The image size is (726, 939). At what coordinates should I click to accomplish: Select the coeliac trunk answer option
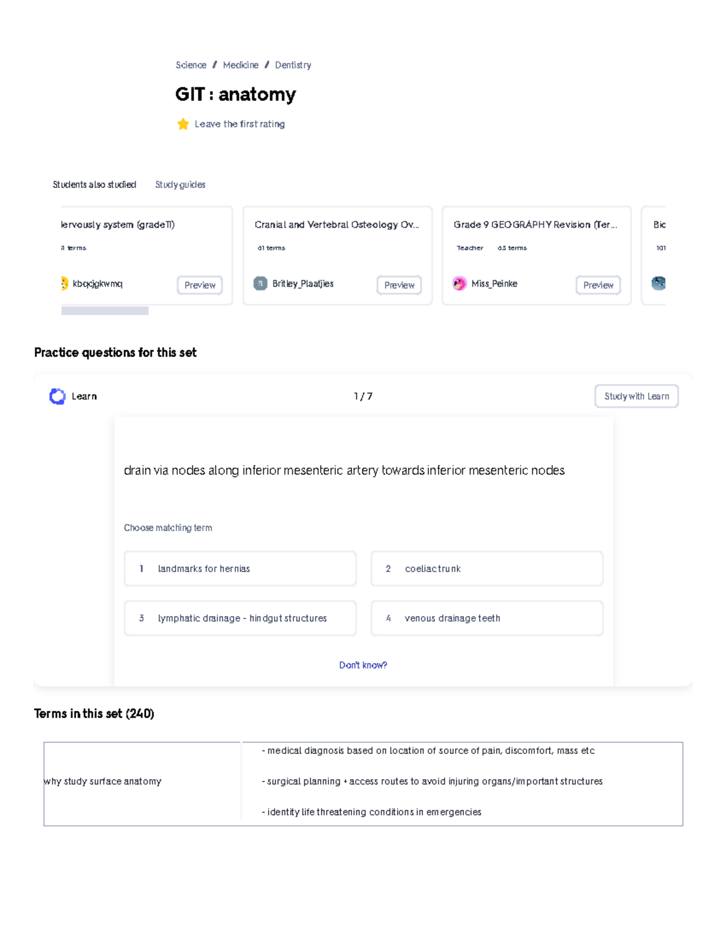[486, 568]
